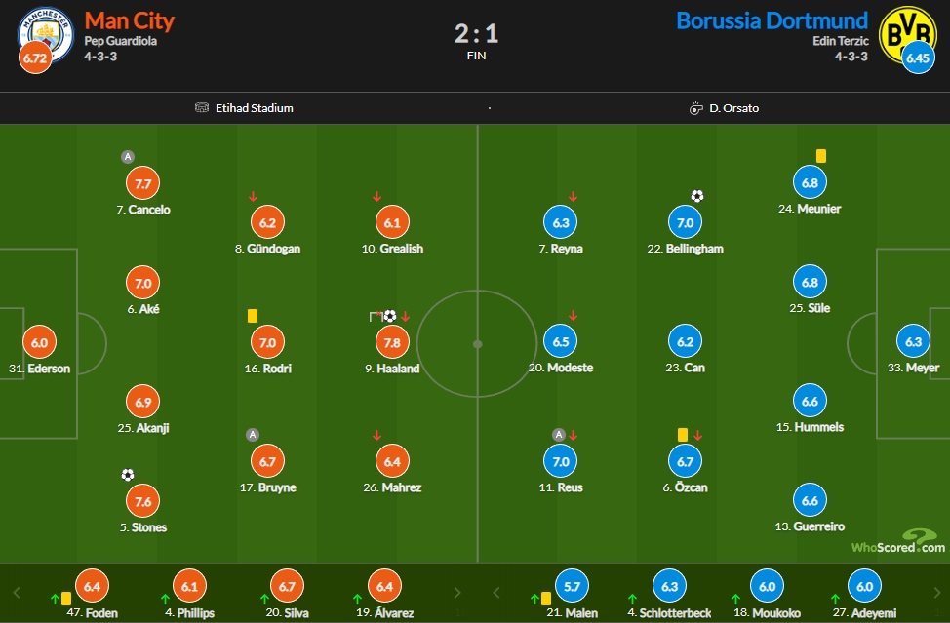The width and height of the screenshot is (950, 623).
Task: Click the yellow card above Rodri
Action: click(x=253, y=316)
